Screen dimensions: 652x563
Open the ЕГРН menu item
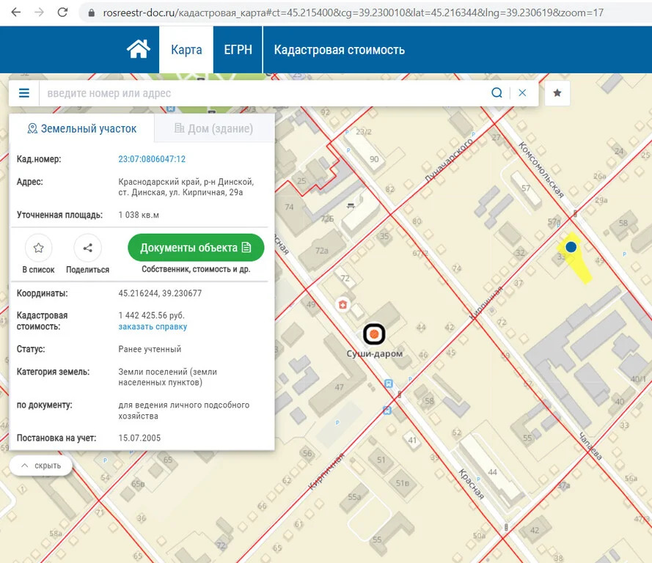(x=238, y=50)
